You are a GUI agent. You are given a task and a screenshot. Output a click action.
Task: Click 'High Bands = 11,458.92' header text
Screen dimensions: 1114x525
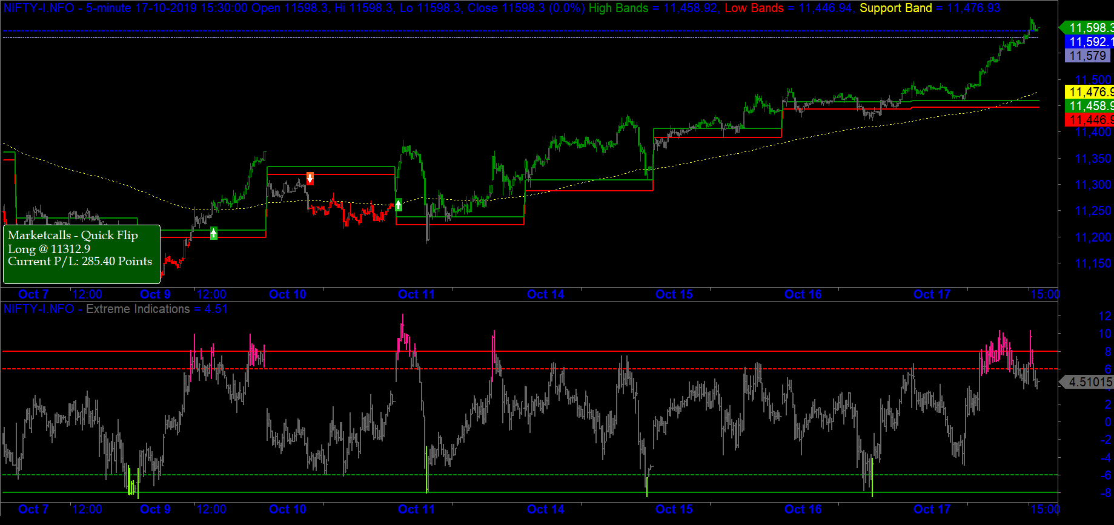(654, 8)
